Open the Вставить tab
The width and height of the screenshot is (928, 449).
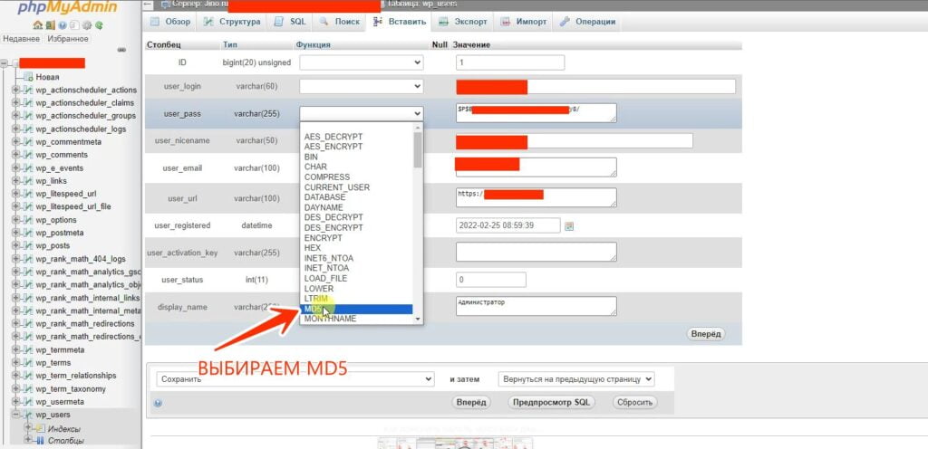point(400,22)
